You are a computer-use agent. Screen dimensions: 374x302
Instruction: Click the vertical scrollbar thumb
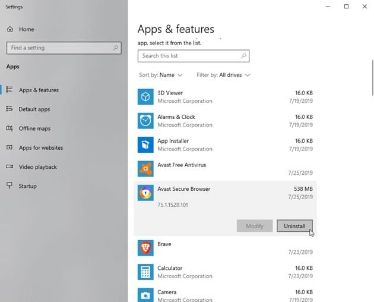coord(373,78)
